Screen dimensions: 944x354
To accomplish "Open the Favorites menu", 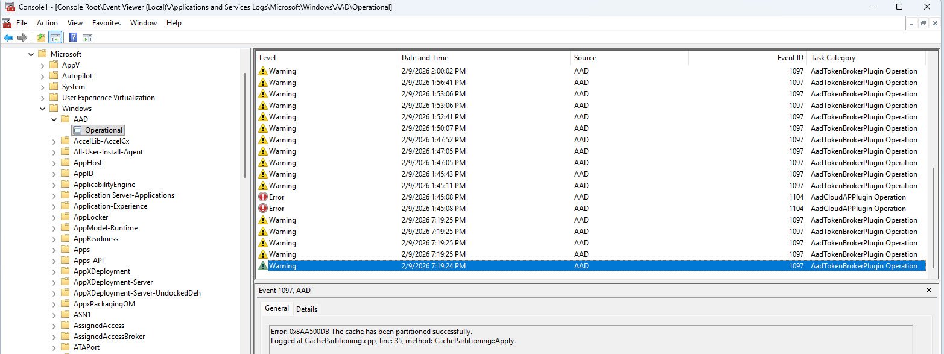I will coord(106,23).
